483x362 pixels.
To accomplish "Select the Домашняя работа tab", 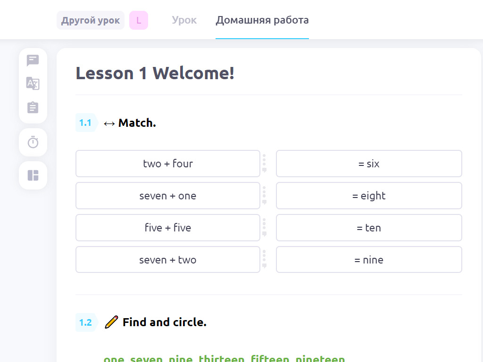I will 262,20.
